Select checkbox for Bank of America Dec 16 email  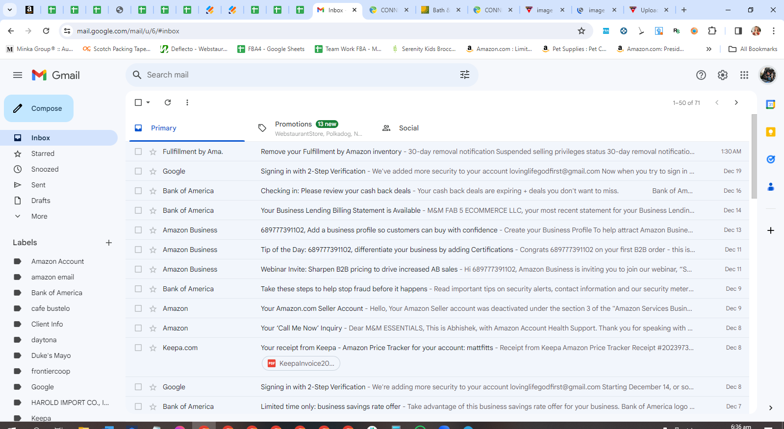138,191
